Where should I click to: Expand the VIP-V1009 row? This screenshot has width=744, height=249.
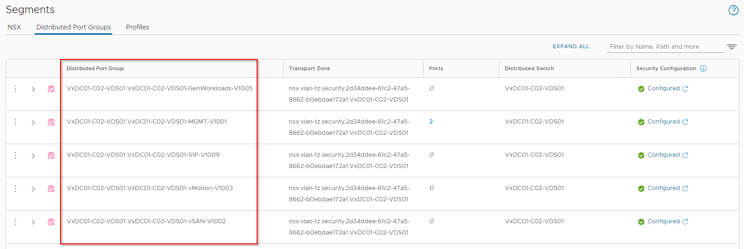coord(33,156)
